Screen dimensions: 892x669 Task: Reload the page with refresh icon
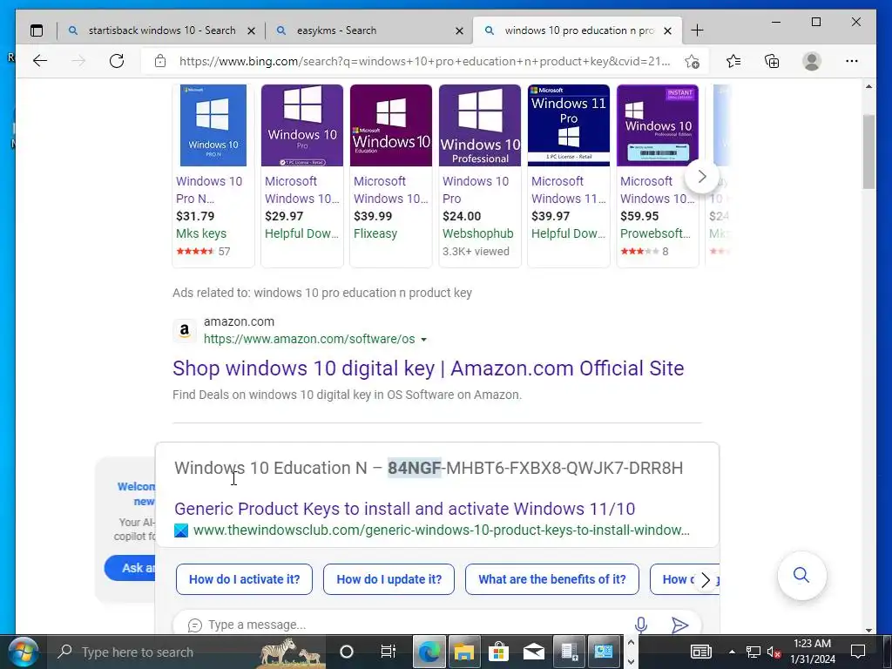117,61
